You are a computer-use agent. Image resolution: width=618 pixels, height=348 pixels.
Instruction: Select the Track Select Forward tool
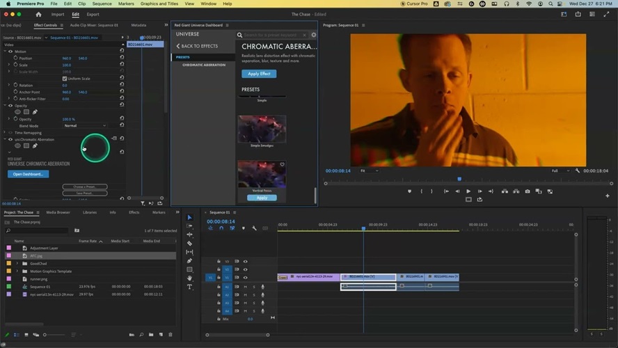(189, 226)
